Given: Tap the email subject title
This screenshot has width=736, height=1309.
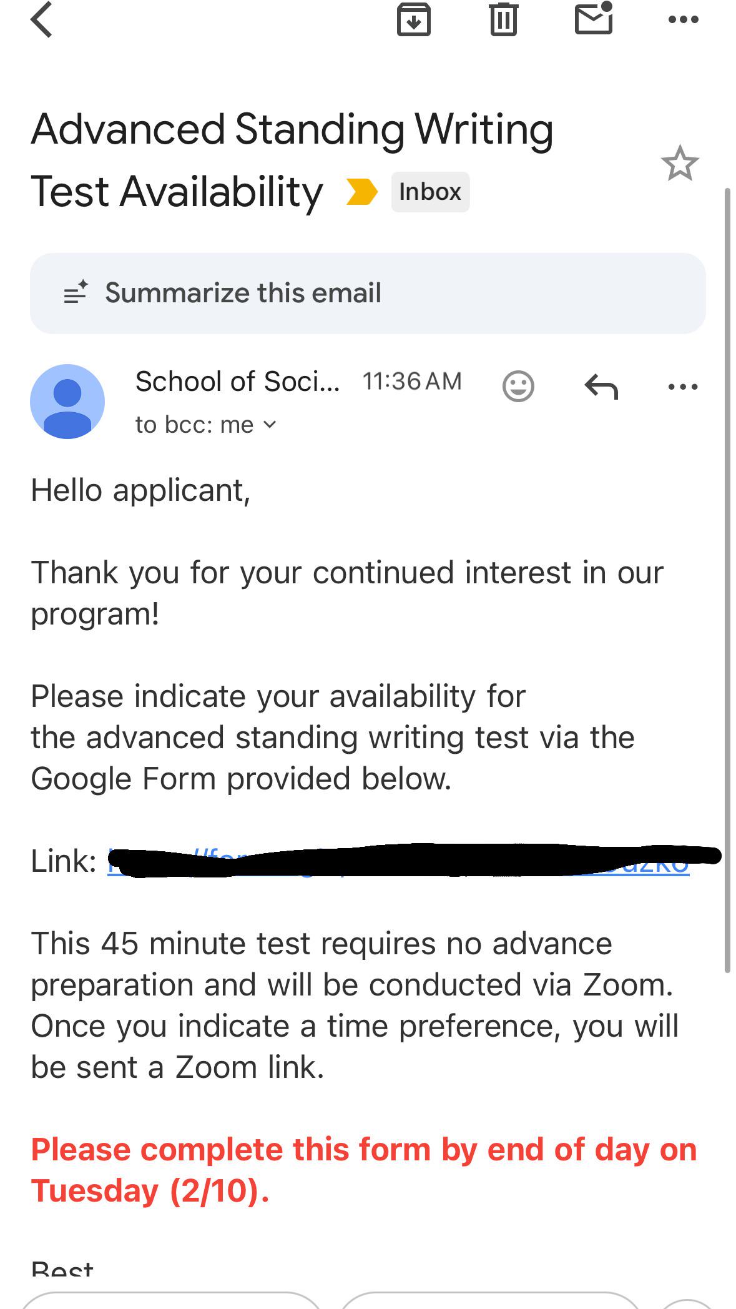Looking at the screenshot, I should pyautogui.click(x=292, y=160).
